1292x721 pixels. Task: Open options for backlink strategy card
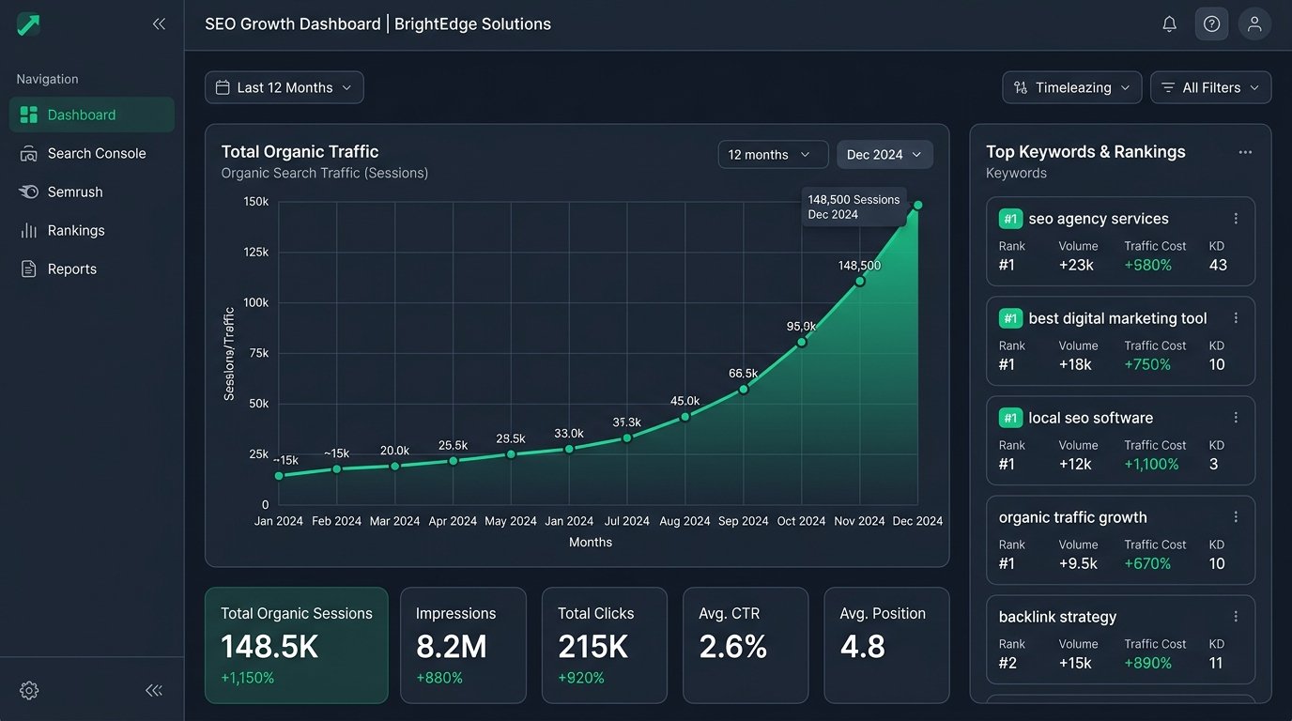click(x=1236, y=617)
